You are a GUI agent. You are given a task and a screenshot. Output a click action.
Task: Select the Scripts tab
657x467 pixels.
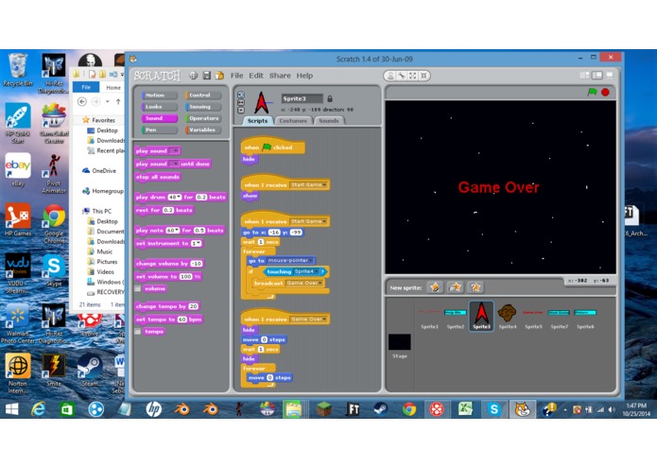click(257, 121)
